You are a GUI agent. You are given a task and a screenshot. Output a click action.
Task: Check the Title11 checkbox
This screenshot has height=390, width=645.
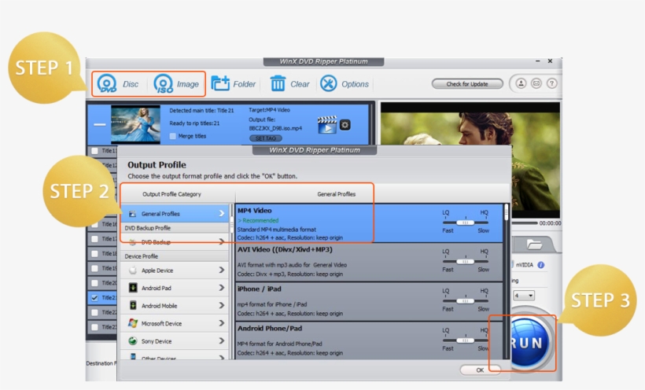pyautogui.click(x=94, y=151)
